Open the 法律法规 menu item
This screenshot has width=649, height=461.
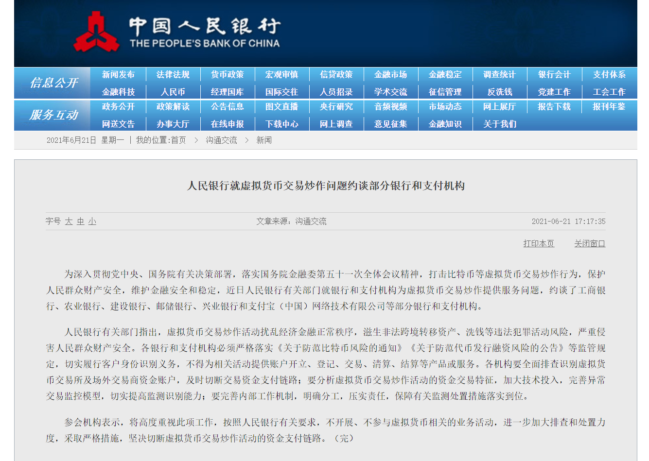click(173, 74)
